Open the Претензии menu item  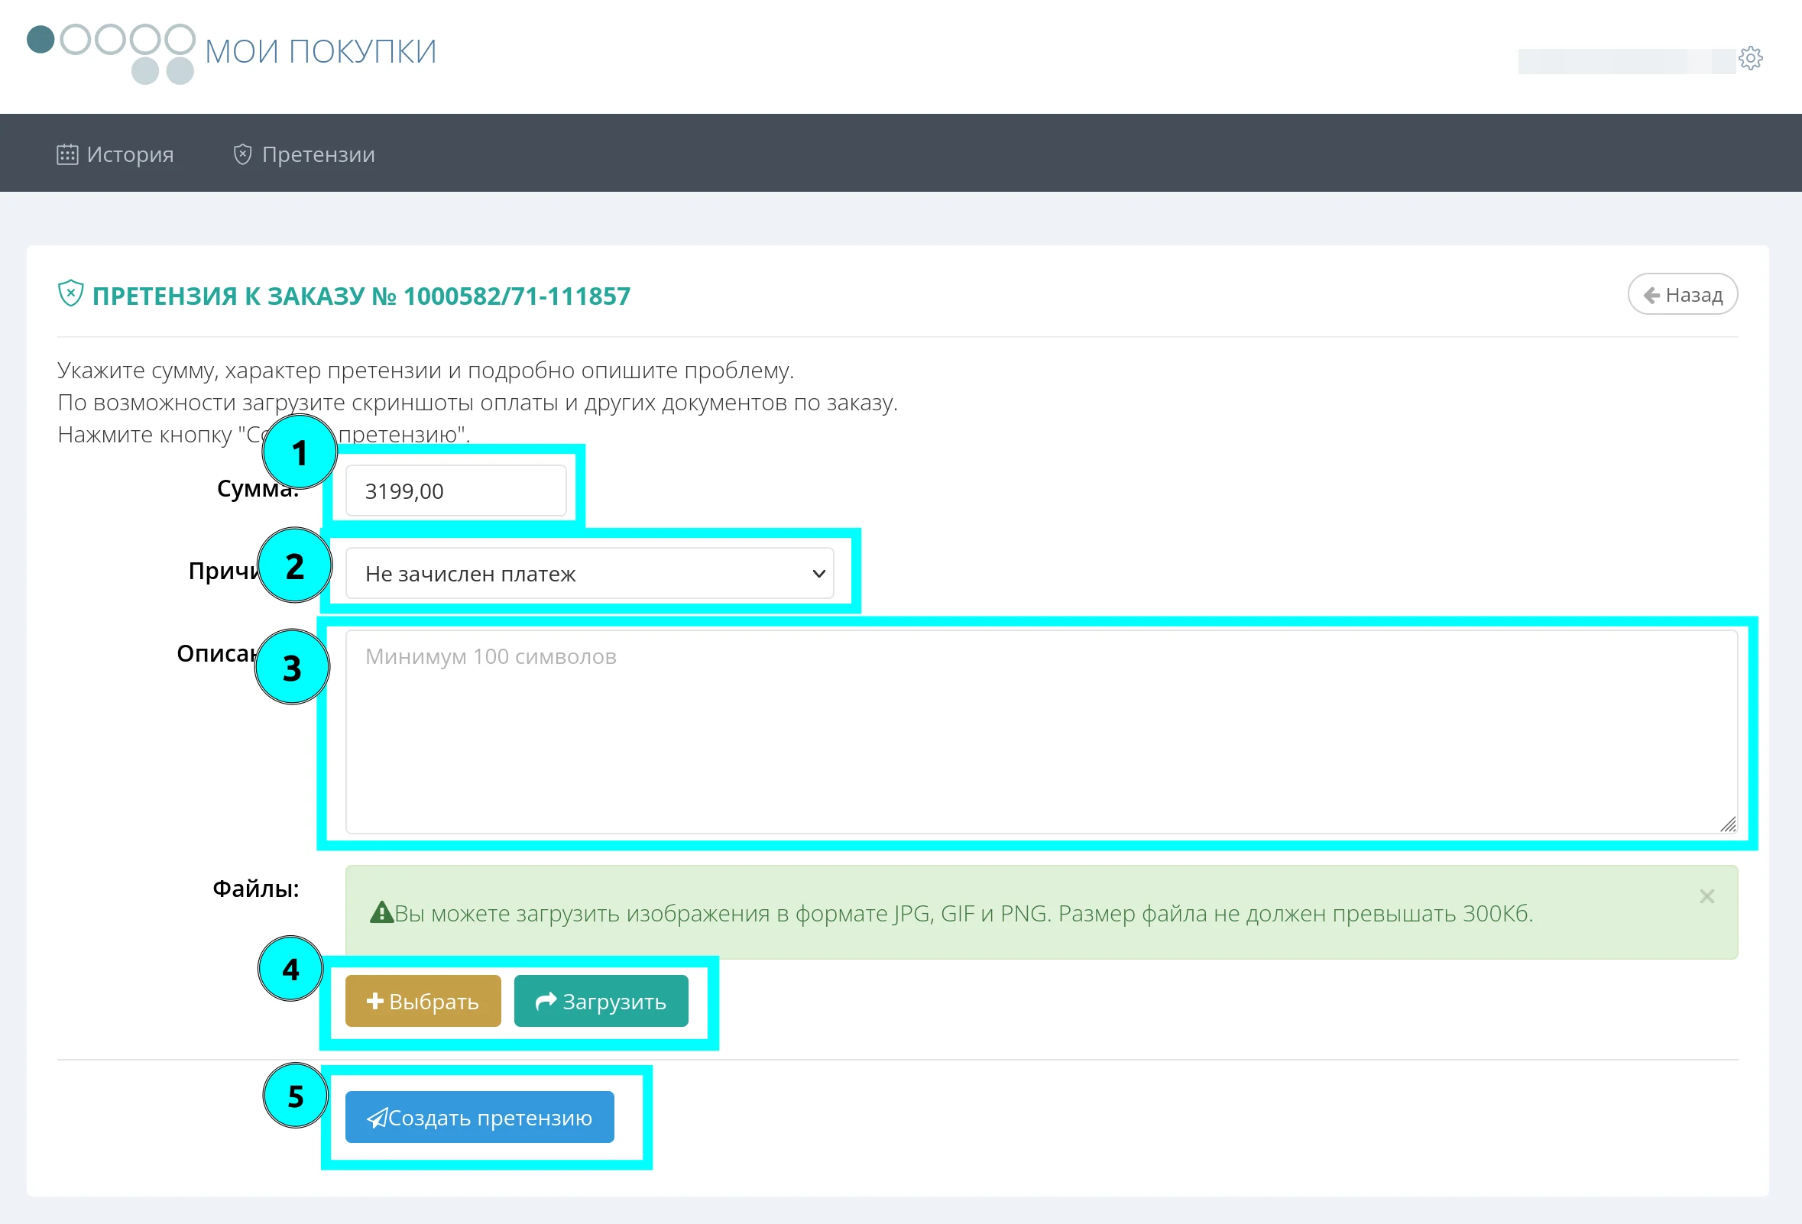(318, 154)
